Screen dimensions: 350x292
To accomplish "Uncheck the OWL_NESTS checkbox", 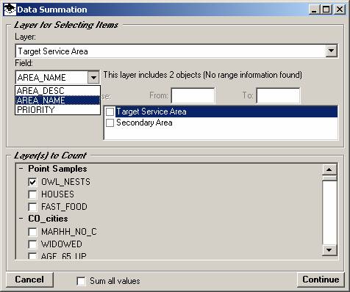I will pos(32,182).
